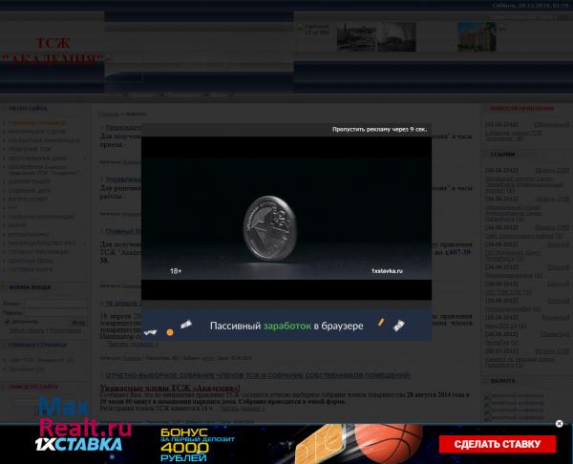Click the 1XСТАВКА logo in the bottom banner

click(78, 444)
